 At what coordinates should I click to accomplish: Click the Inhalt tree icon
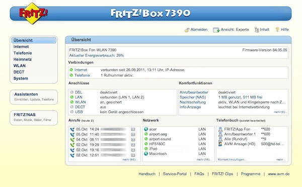(x=257, y=30)
